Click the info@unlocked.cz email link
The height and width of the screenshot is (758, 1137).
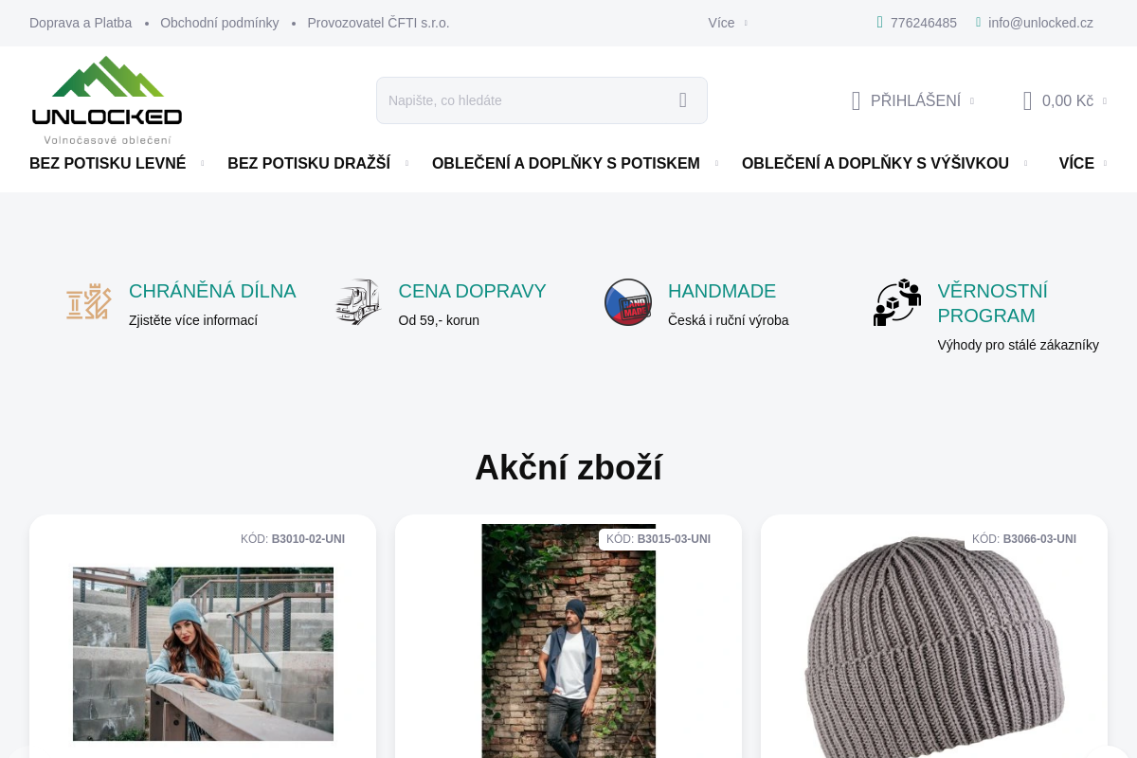1040,23
